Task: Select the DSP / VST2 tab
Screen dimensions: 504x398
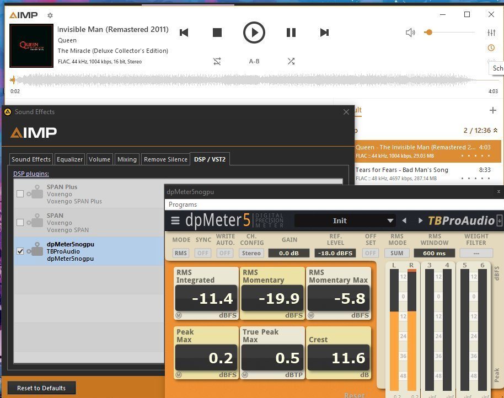Action: 210,159
